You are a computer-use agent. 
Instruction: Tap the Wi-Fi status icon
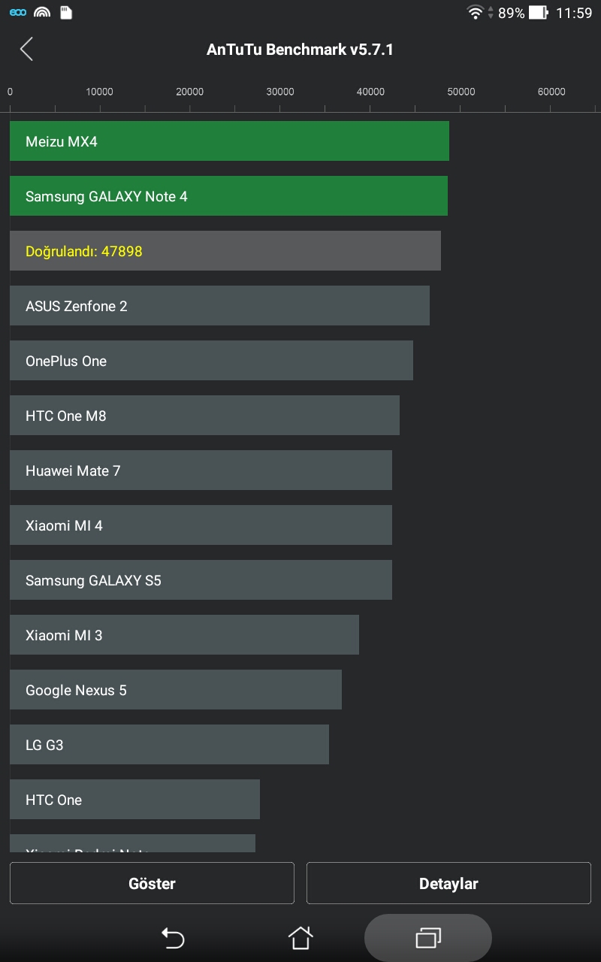pyautogui.click(x=475, y=12)
